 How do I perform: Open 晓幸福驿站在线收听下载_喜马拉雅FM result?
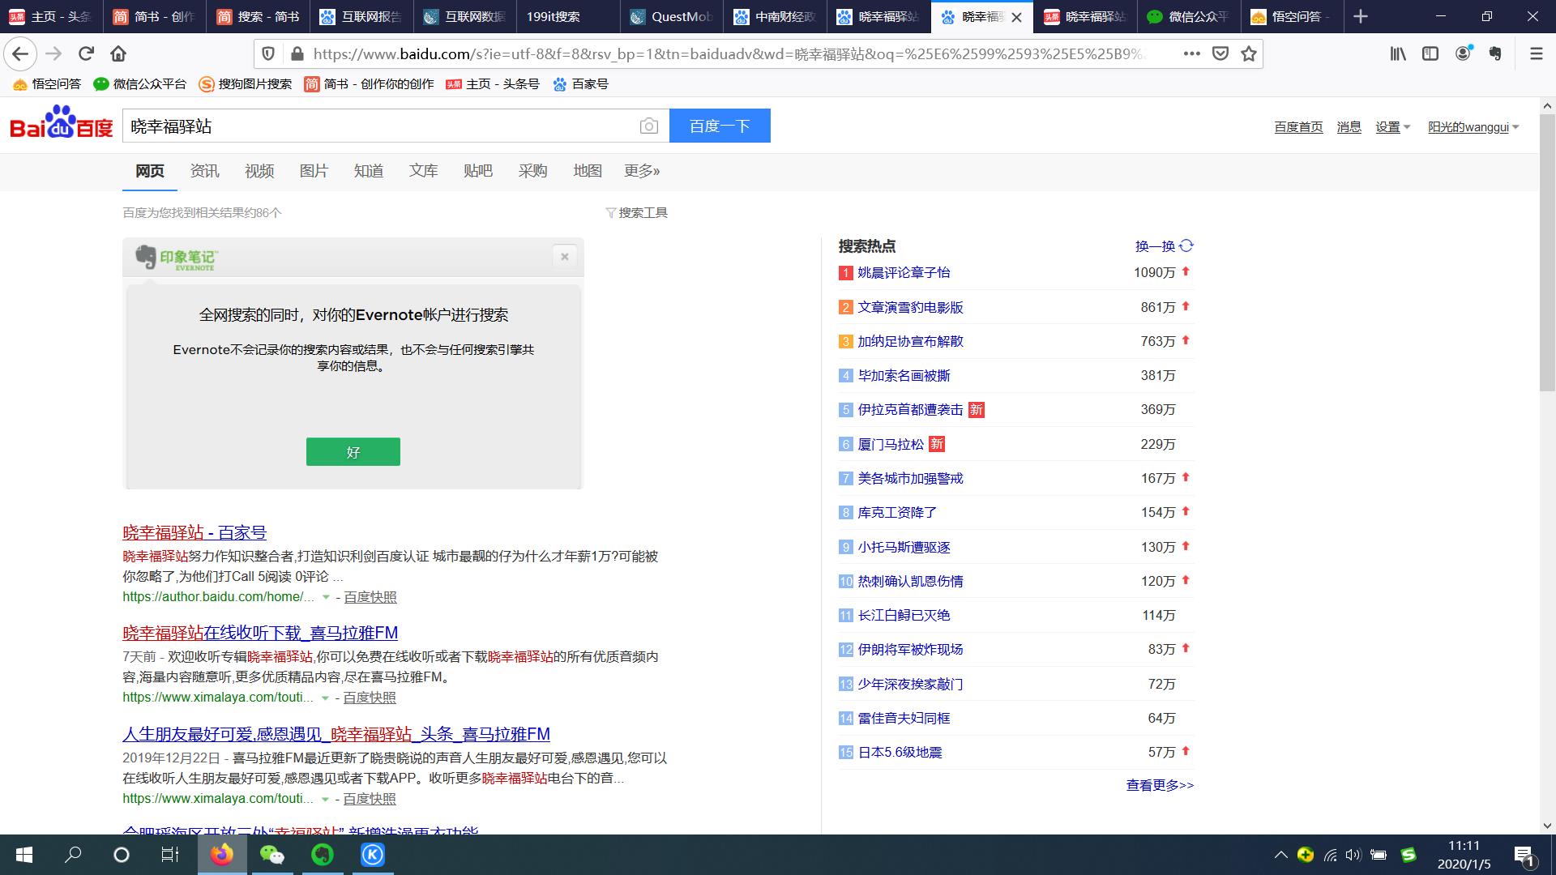(260, 633)
